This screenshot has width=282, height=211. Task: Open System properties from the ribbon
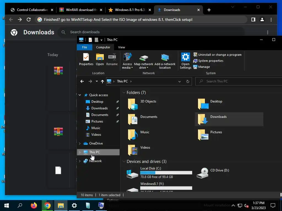pyautogui.click(x=208, y=61)
